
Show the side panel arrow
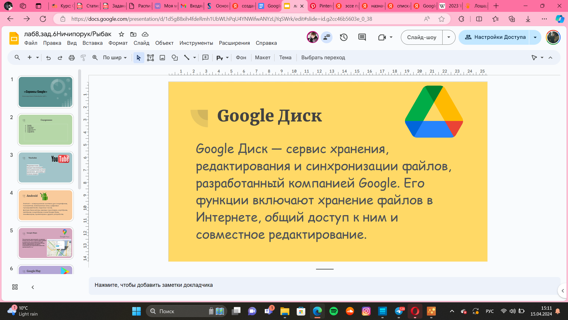(x=563, y=291)
